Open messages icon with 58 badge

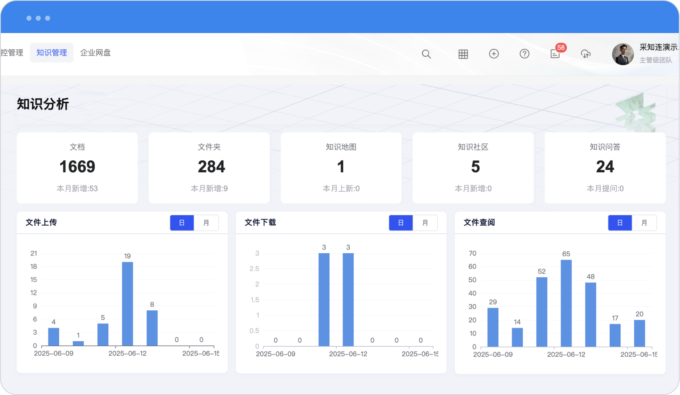pyautogui.click(x=555, y=54)
